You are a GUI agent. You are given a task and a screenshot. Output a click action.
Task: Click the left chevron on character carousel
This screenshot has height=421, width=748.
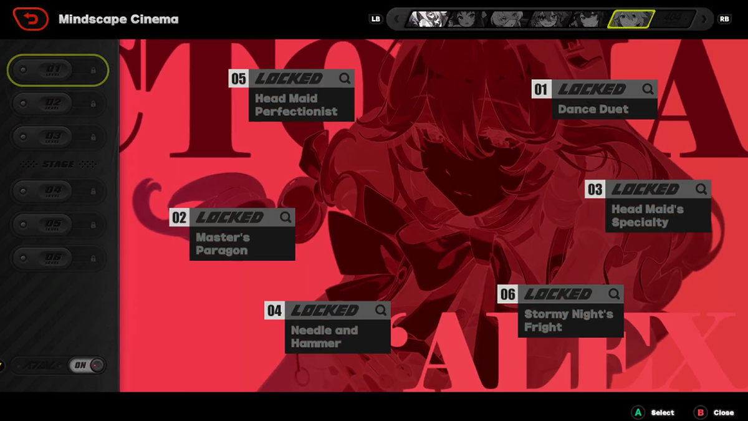pos(397,19)
